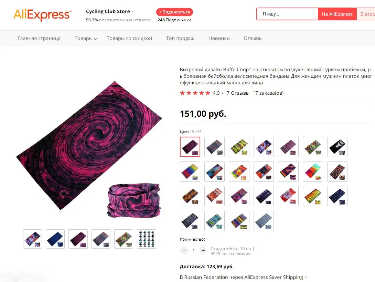Search with the На AliExpress button
Screen dimensions: 375x282
[x=337, y=14]
